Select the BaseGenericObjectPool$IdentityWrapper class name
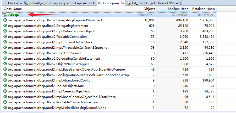This screenshot has width=236, height=113. (67, 70)
